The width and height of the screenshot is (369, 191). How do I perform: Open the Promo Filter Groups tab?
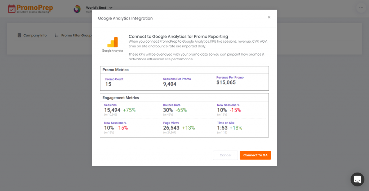click(74, 35)
